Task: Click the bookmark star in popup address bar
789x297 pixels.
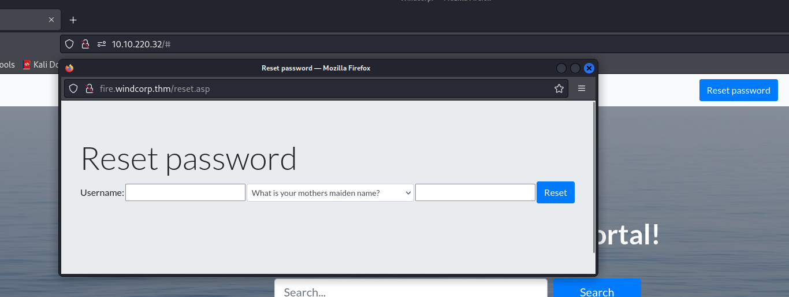Action: tap(559, 88)
